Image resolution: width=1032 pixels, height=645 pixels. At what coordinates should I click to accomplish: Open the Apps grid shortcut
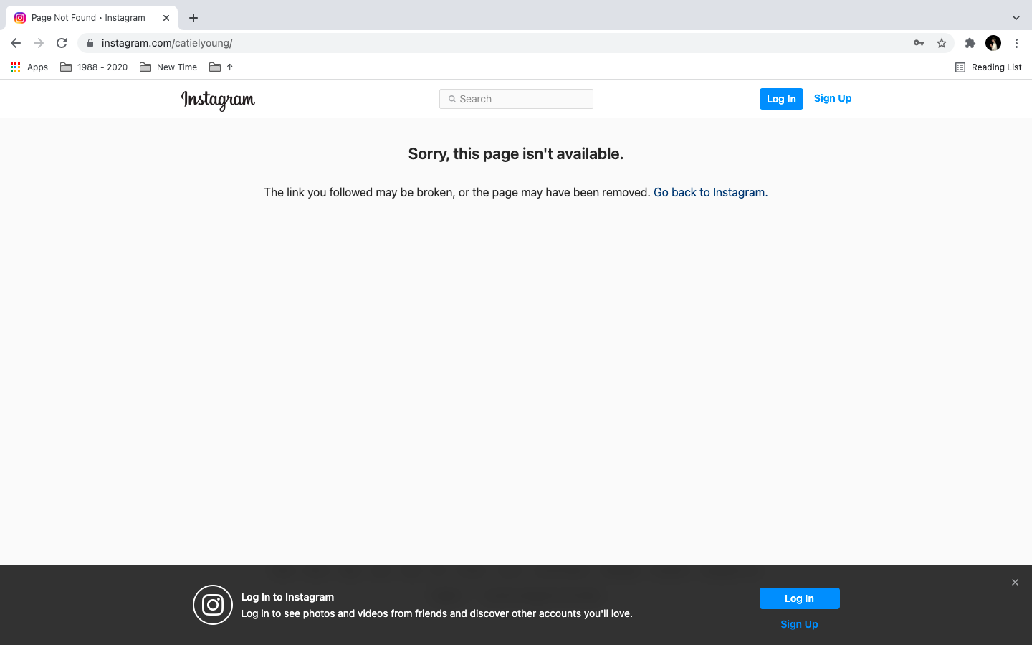pos(29,67)
